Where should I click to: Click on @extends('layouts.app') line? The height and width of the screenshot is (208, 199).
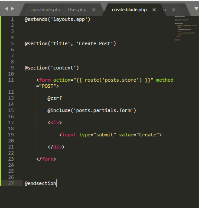(57, 19)
